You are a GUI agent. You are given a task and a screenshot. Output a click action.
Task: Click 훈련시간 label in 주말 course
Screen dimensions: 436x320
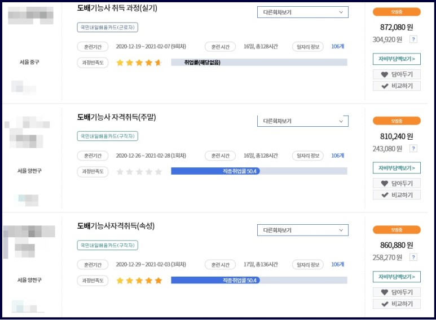[x=220, y=155]
